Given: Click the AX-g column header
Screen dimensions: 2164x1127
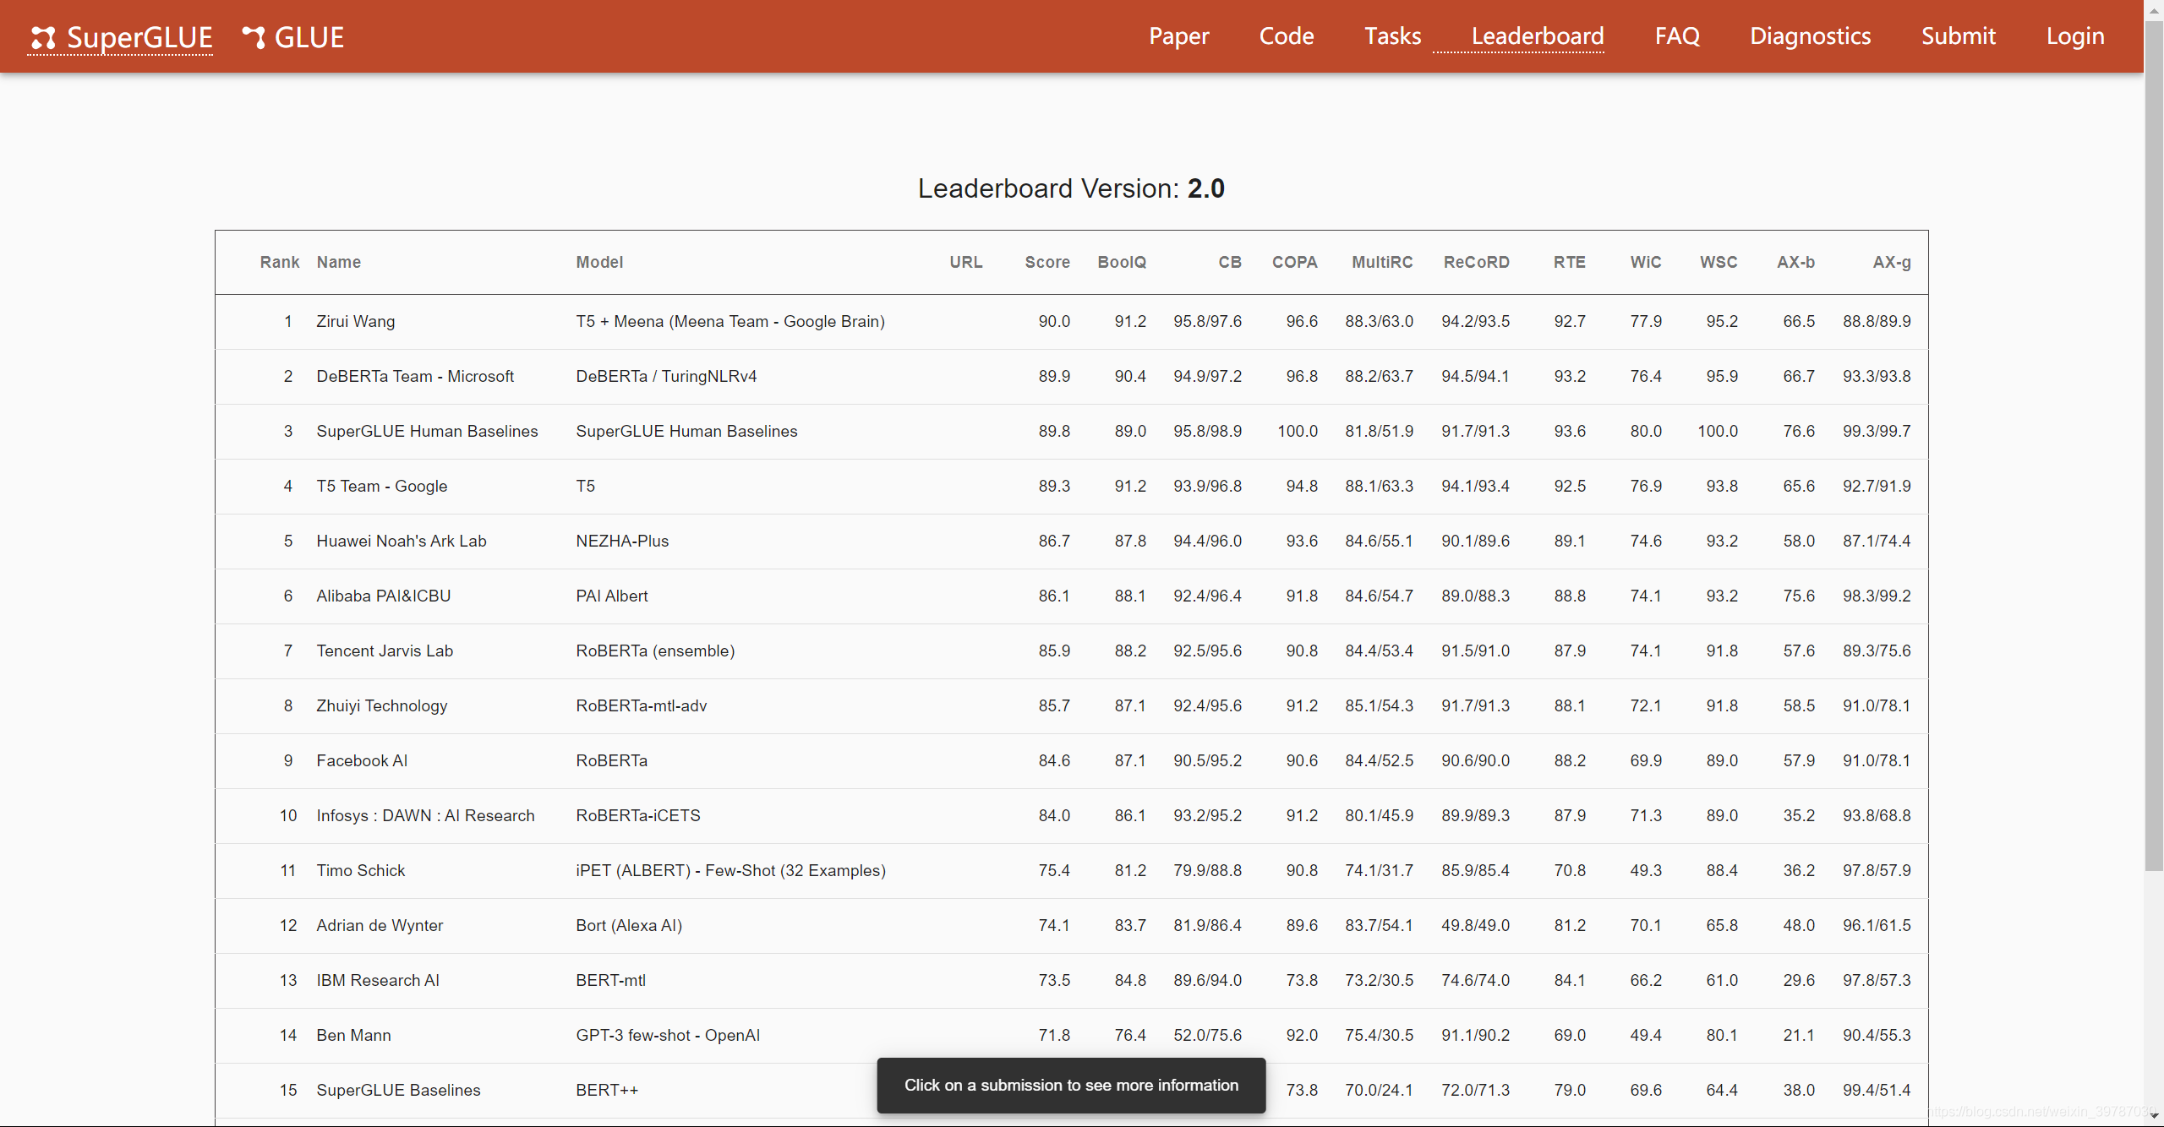Looking at the screenshot, I should [1891, 262].
